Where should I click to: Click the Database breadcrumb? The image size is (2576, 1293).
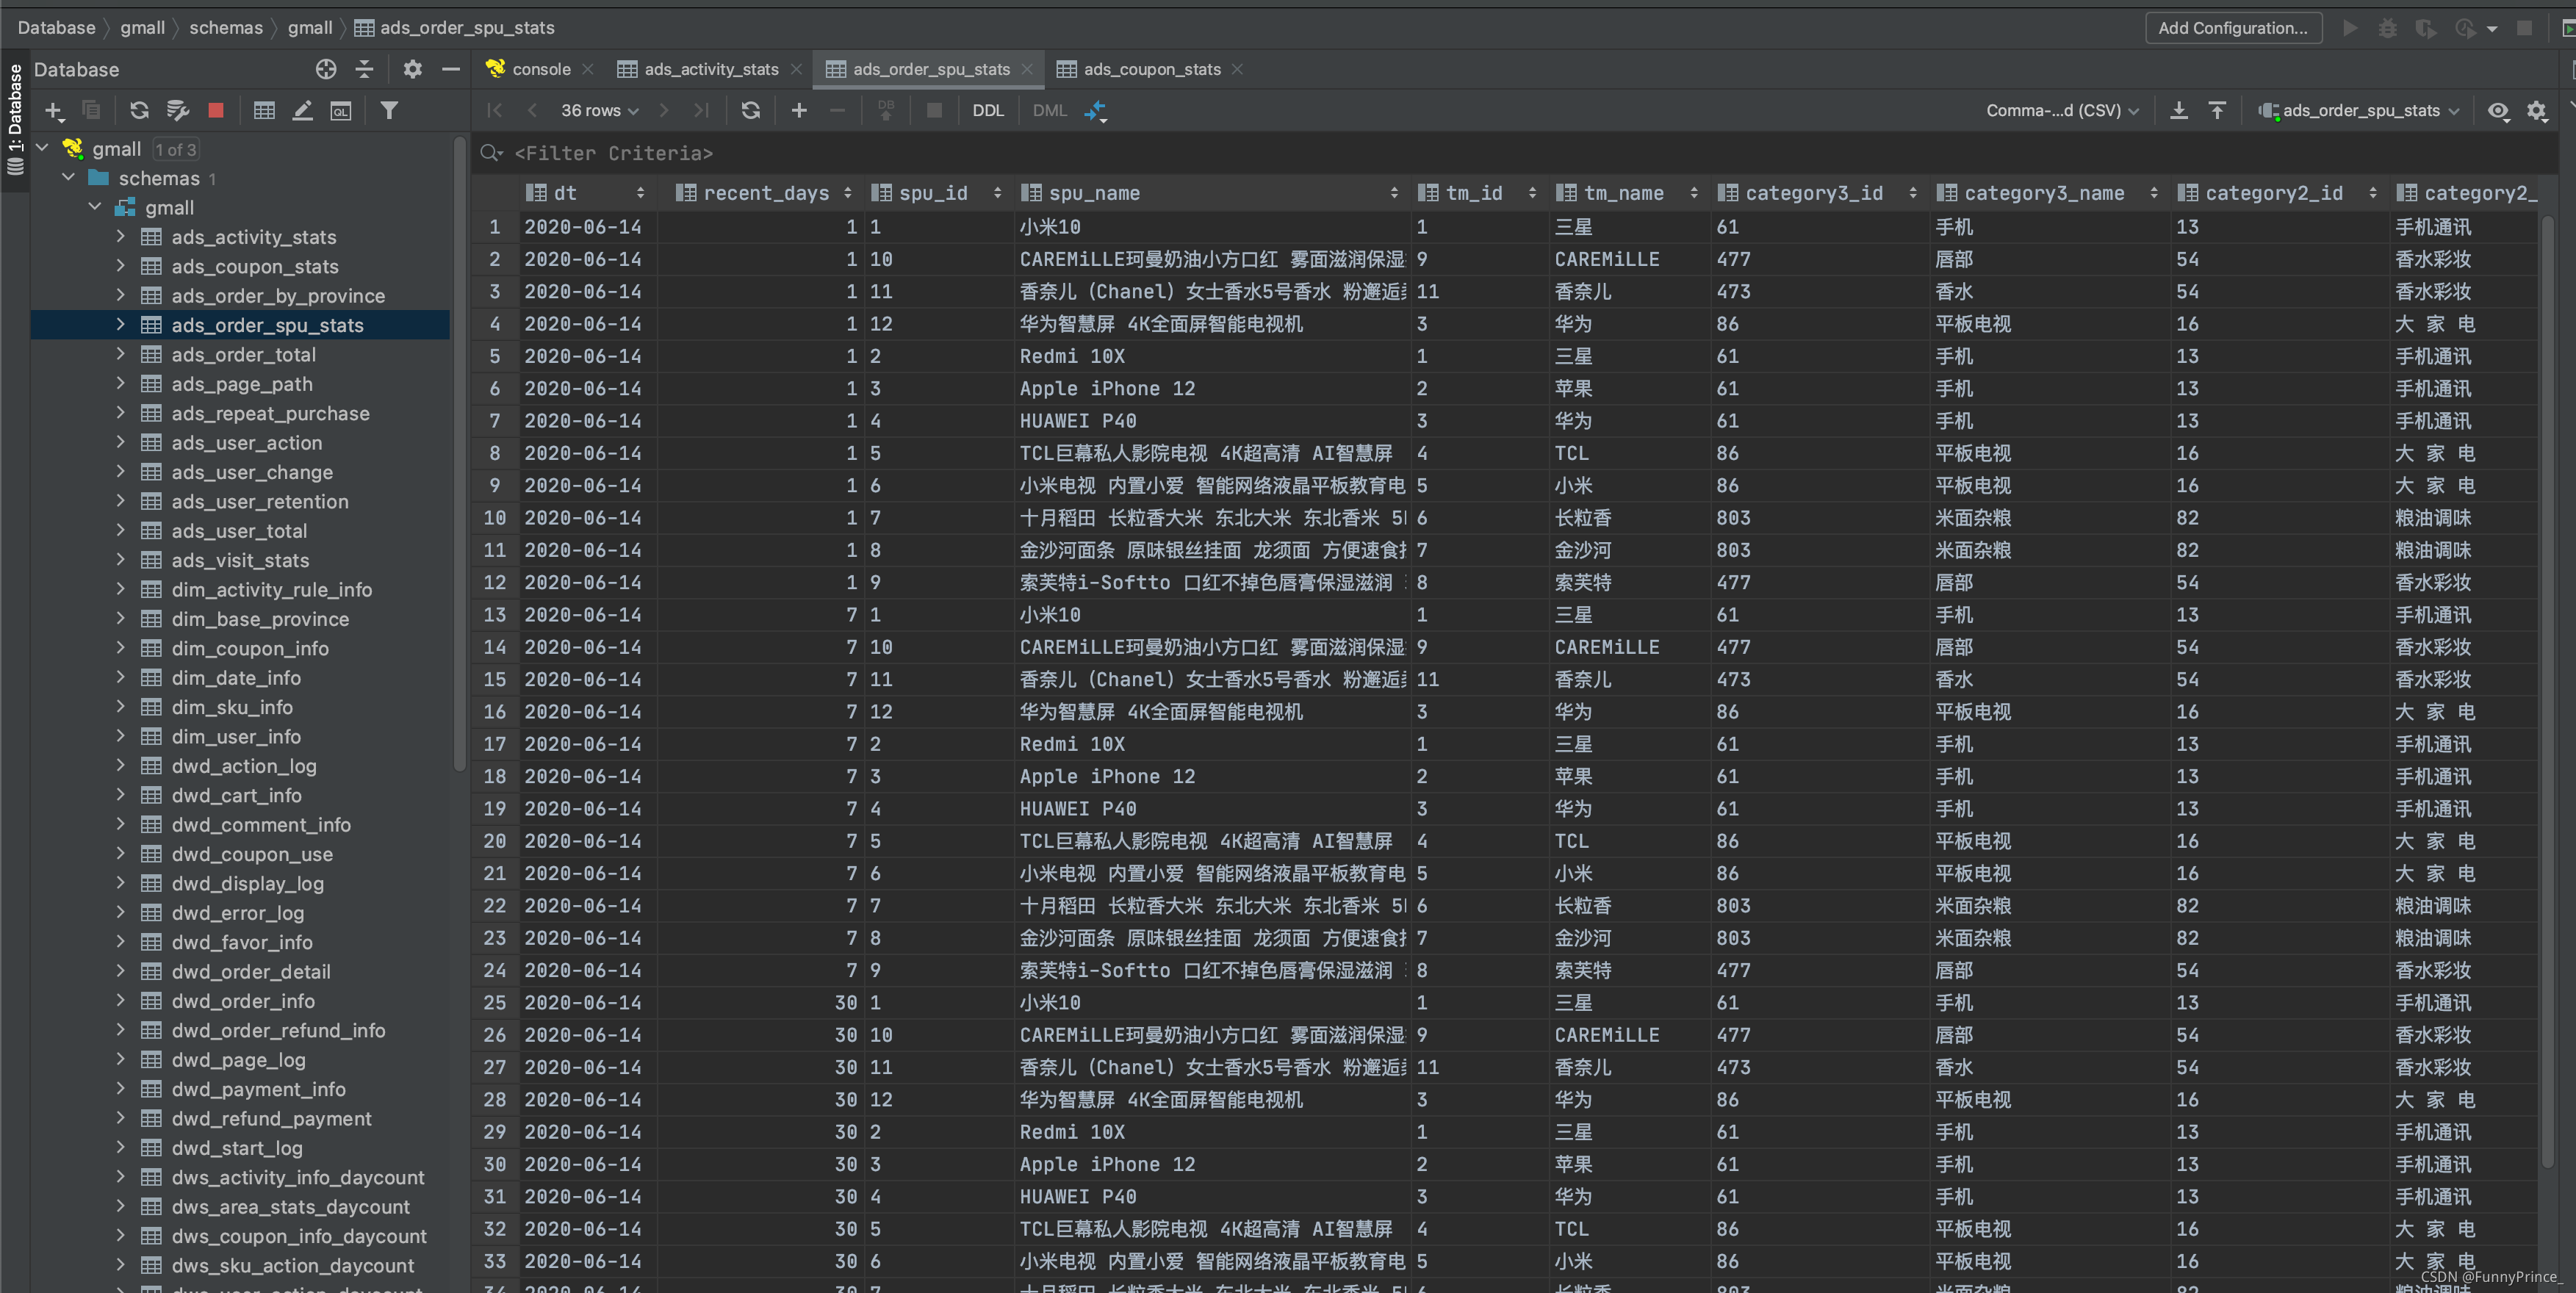point(56,28)
